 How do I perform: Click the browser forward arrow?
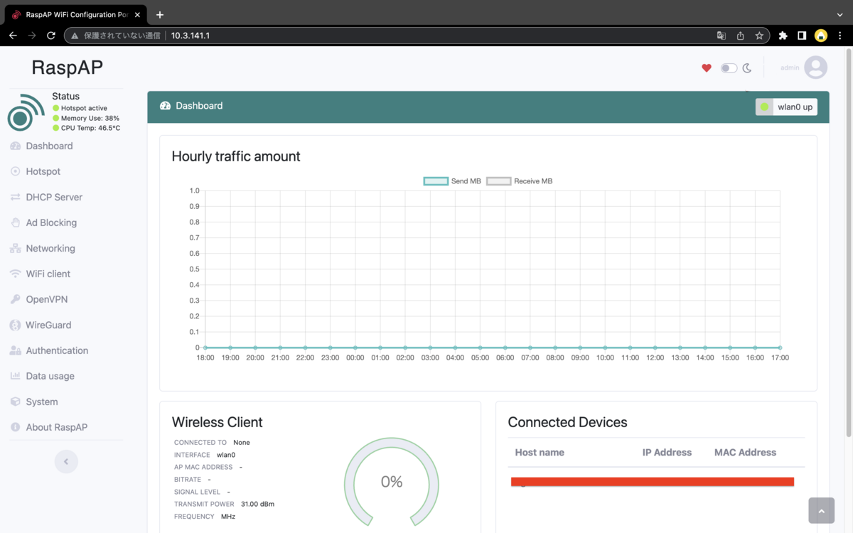tap(32, 36)
